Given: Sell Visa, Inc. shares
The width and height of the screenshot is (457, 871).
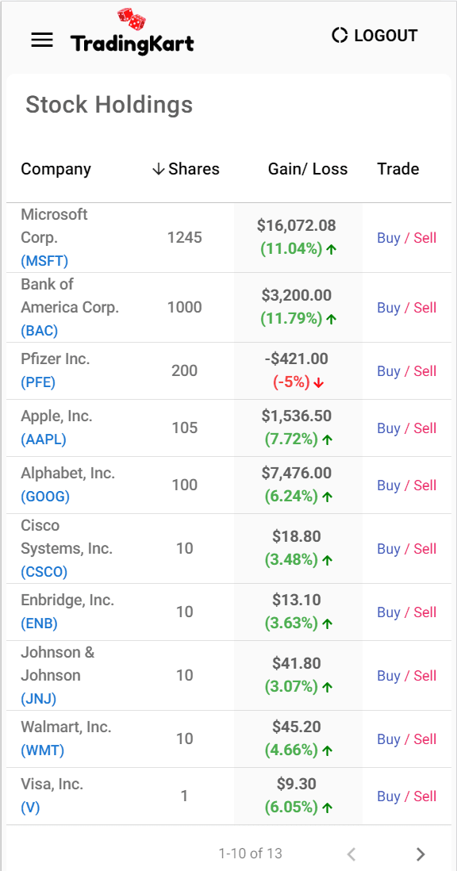Looking at the screenshot, I should coord(424,796).
